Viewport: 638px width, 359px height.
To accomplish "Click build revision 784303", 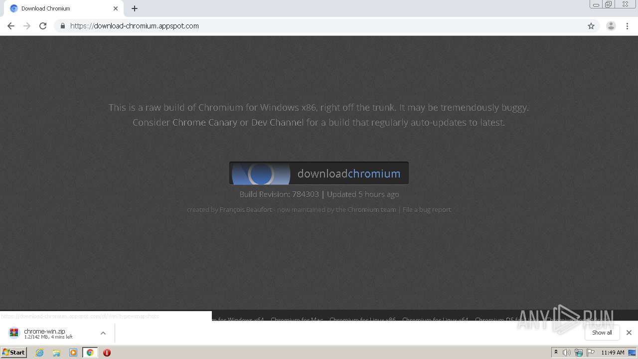I will 305,194.
